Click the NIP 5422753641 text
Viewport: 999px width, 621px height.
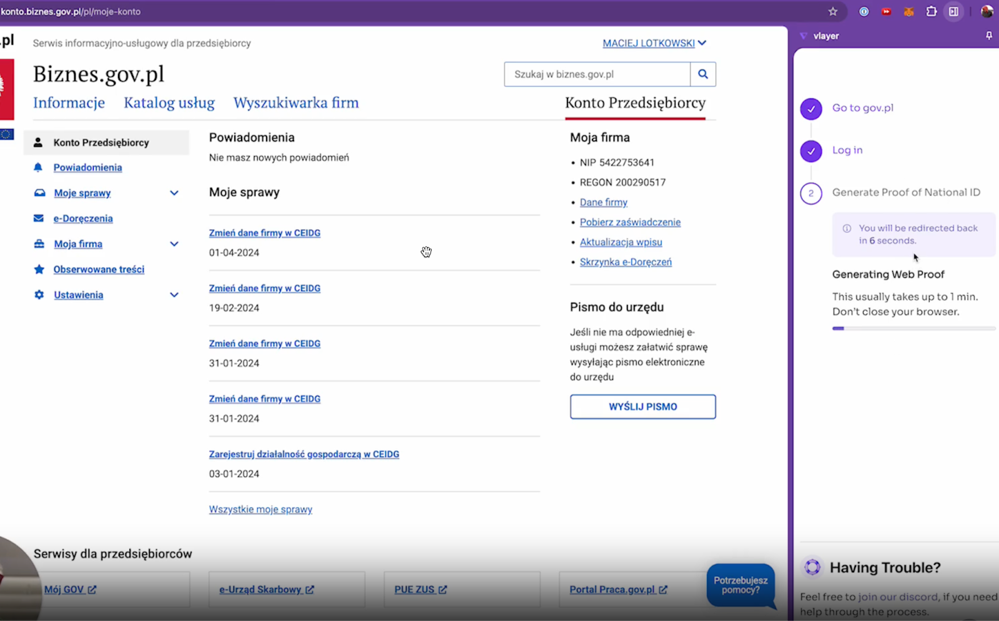[x=617, y=162]
